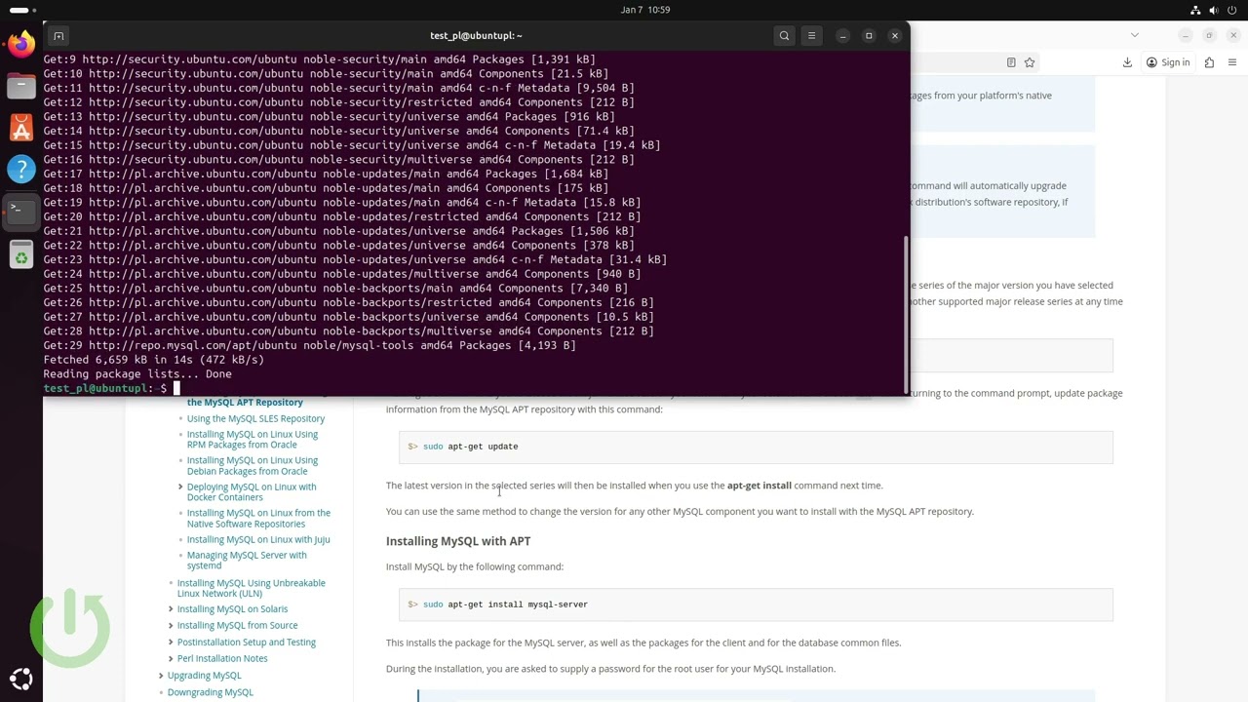The height and width of the screenshot is (702, 1248).
Task: Open Using the MySQL SLES Repository link
Action: 255,418
